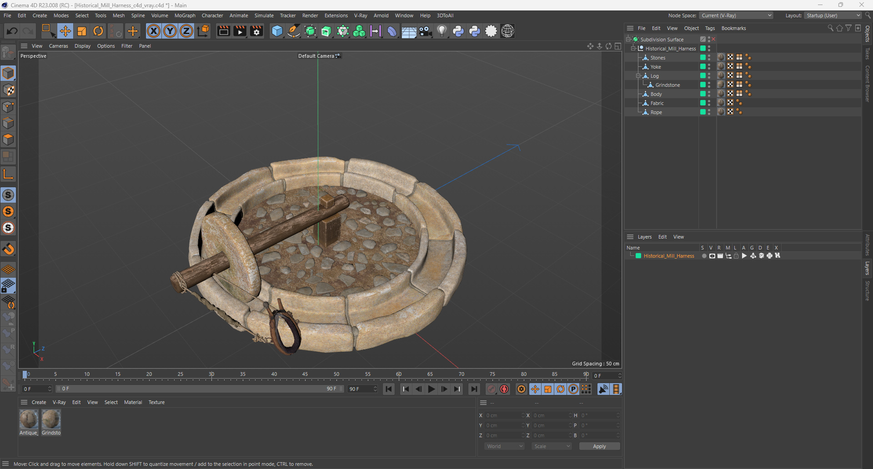Click the Workplane grid icon in sidebar
Screen dimensions: 873x469
[8, 269]
